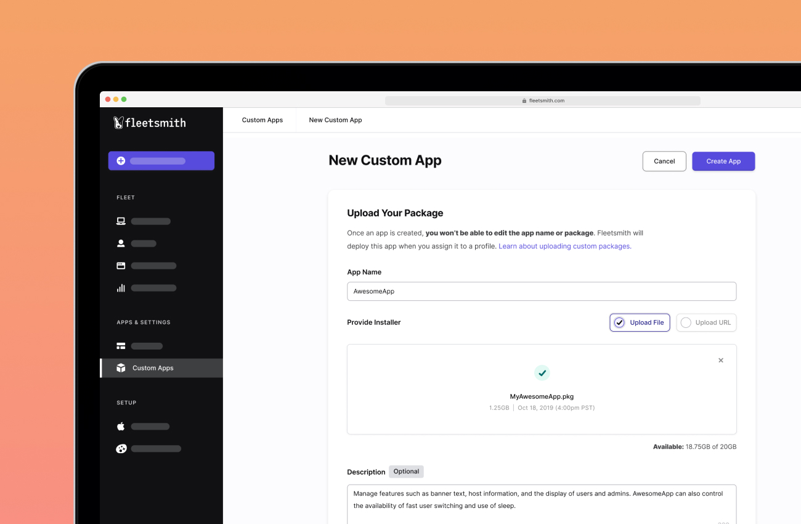801x524 pixels.
Task: Open Learn about uploading custom packages link
Action: click(564, 246)
